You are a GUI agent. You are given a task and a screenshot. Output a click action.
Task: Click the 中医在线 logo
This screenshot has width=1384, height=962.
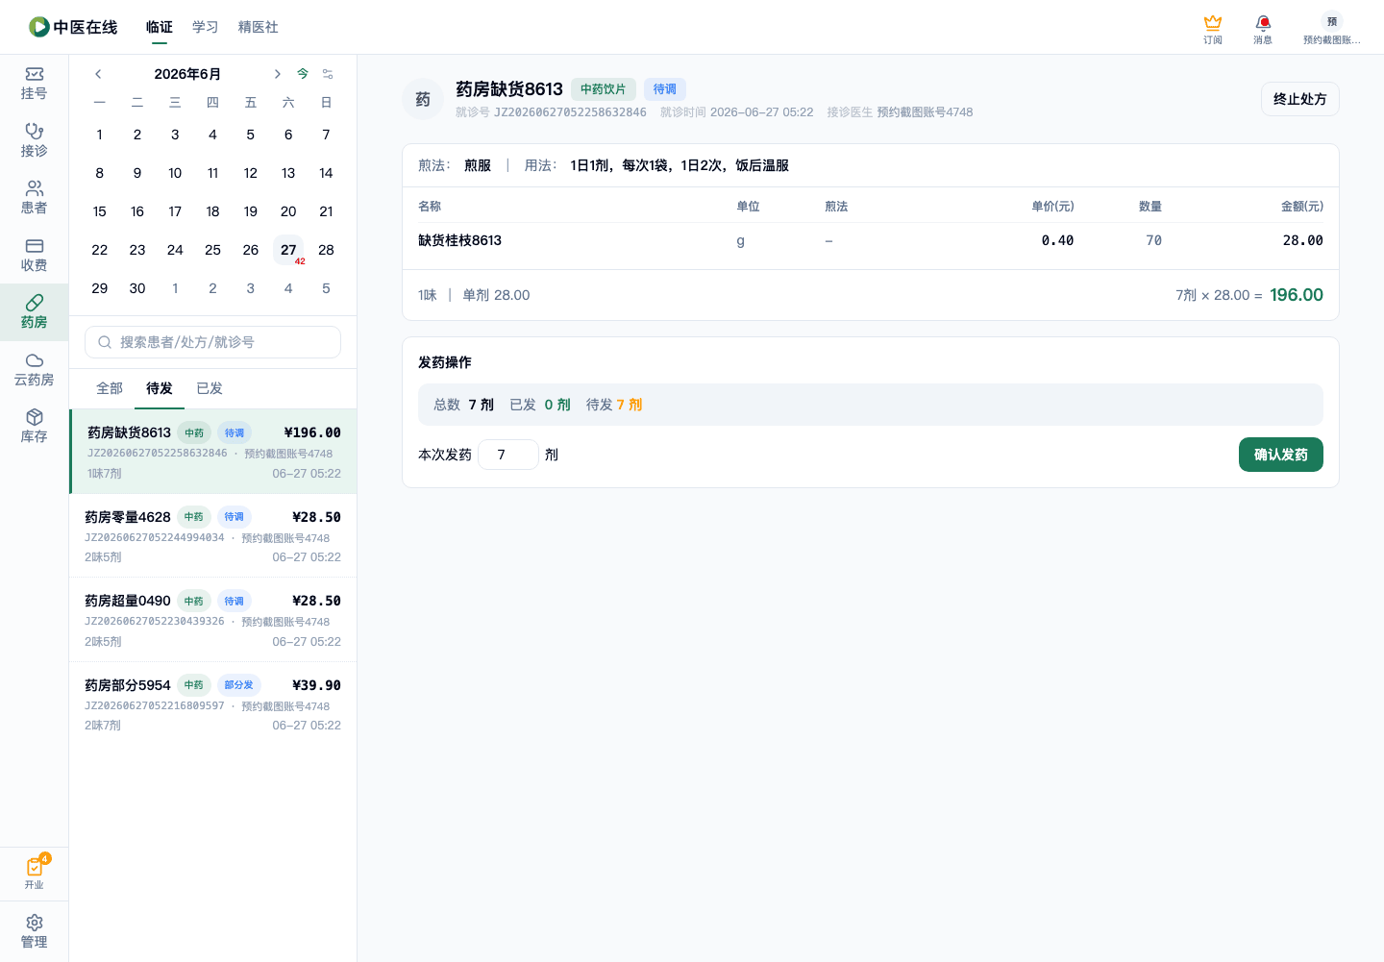73,27
